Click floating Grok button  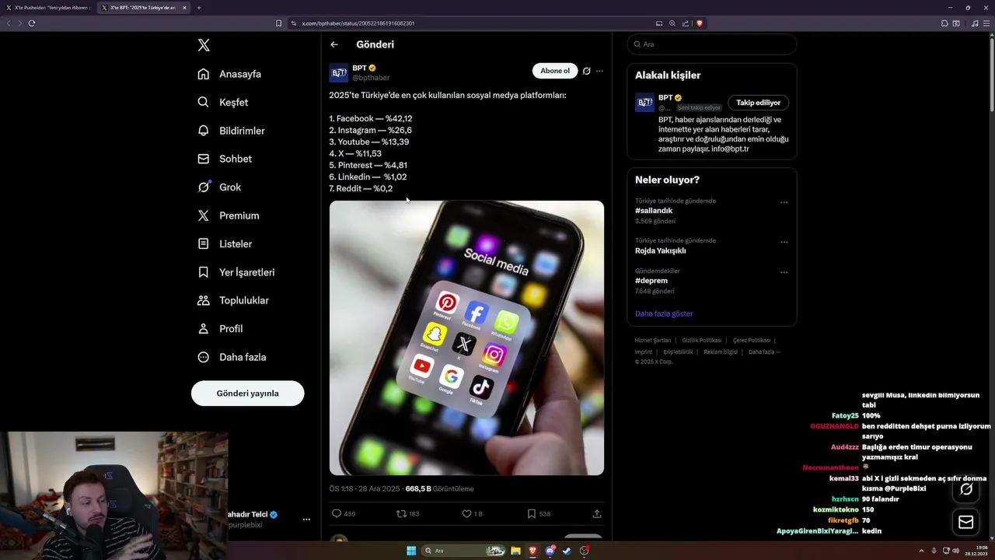click(966, 489)
